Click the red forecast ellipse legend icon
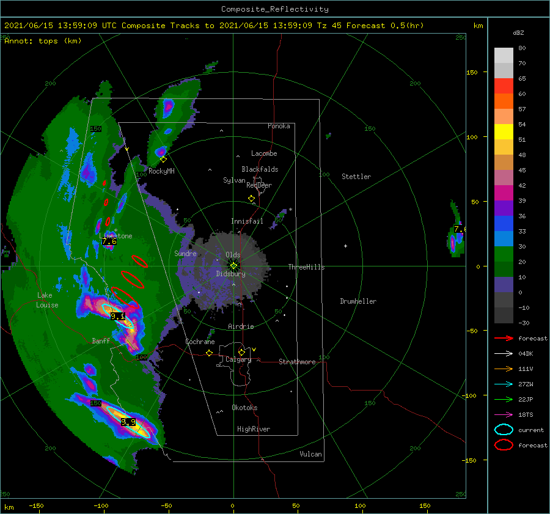Image resolution: width=550 pixels, height=514 pixels. point(504,445)
